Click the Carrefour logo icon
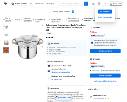 pos(6,3)
